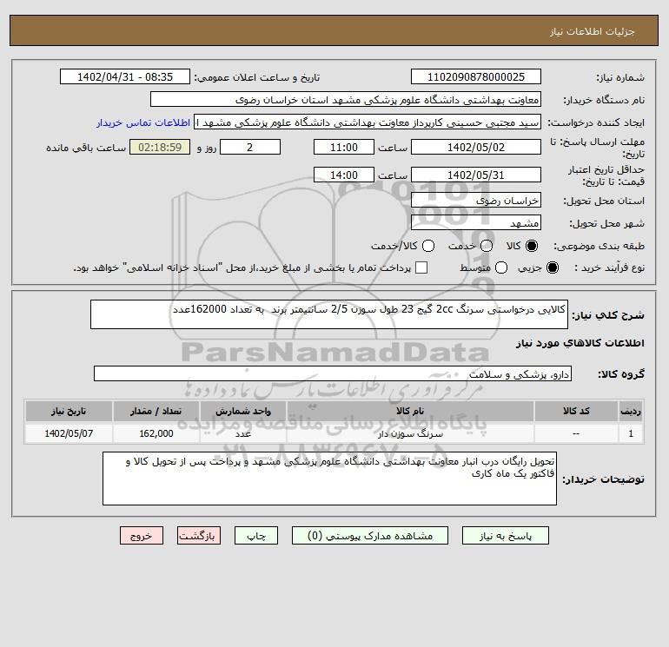Click the ردیف column header
Screen dimensions: 669x647
631,411
